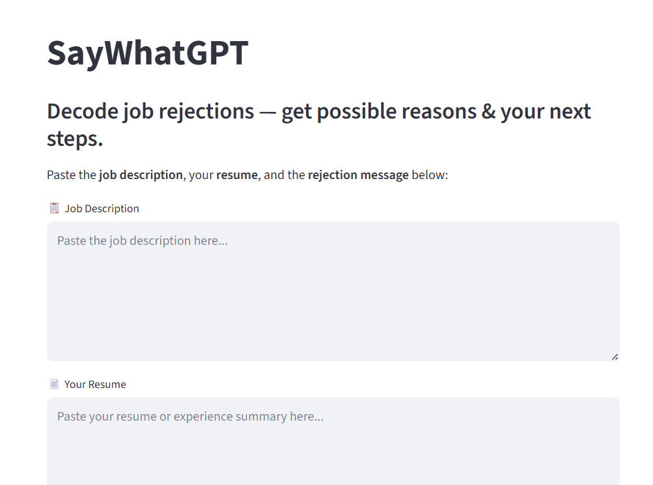Click the bold 'rejection message' text
The width and height of the screenshot is (653, 485).
click(358, 174)
